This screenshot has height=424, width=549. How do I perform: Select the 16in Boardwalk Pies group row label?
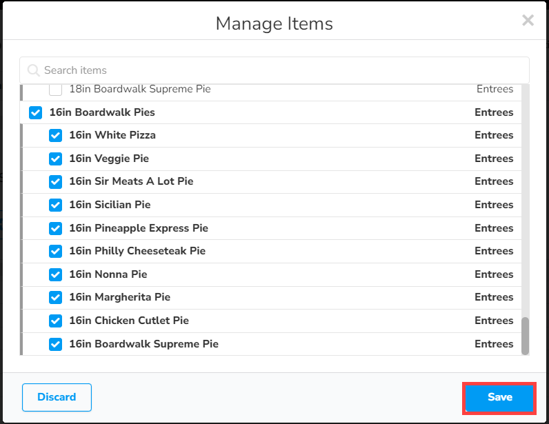point(102,112)
